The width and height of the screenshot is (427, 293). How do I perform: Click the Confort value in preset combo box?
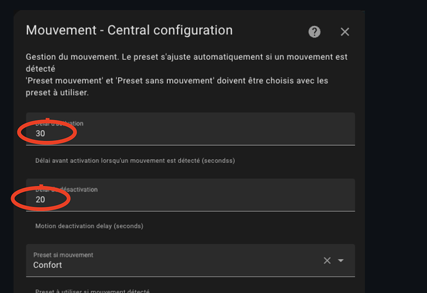[48, 265]
